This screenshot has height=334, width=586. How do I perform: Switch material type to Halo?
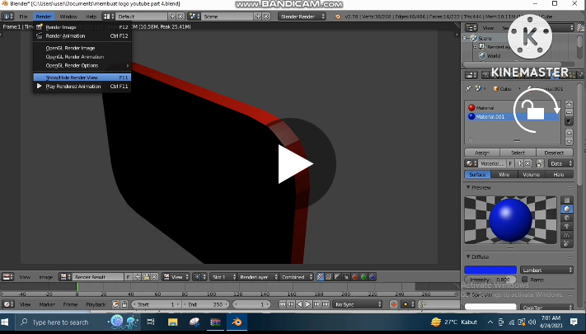click(x=559, y=174)
